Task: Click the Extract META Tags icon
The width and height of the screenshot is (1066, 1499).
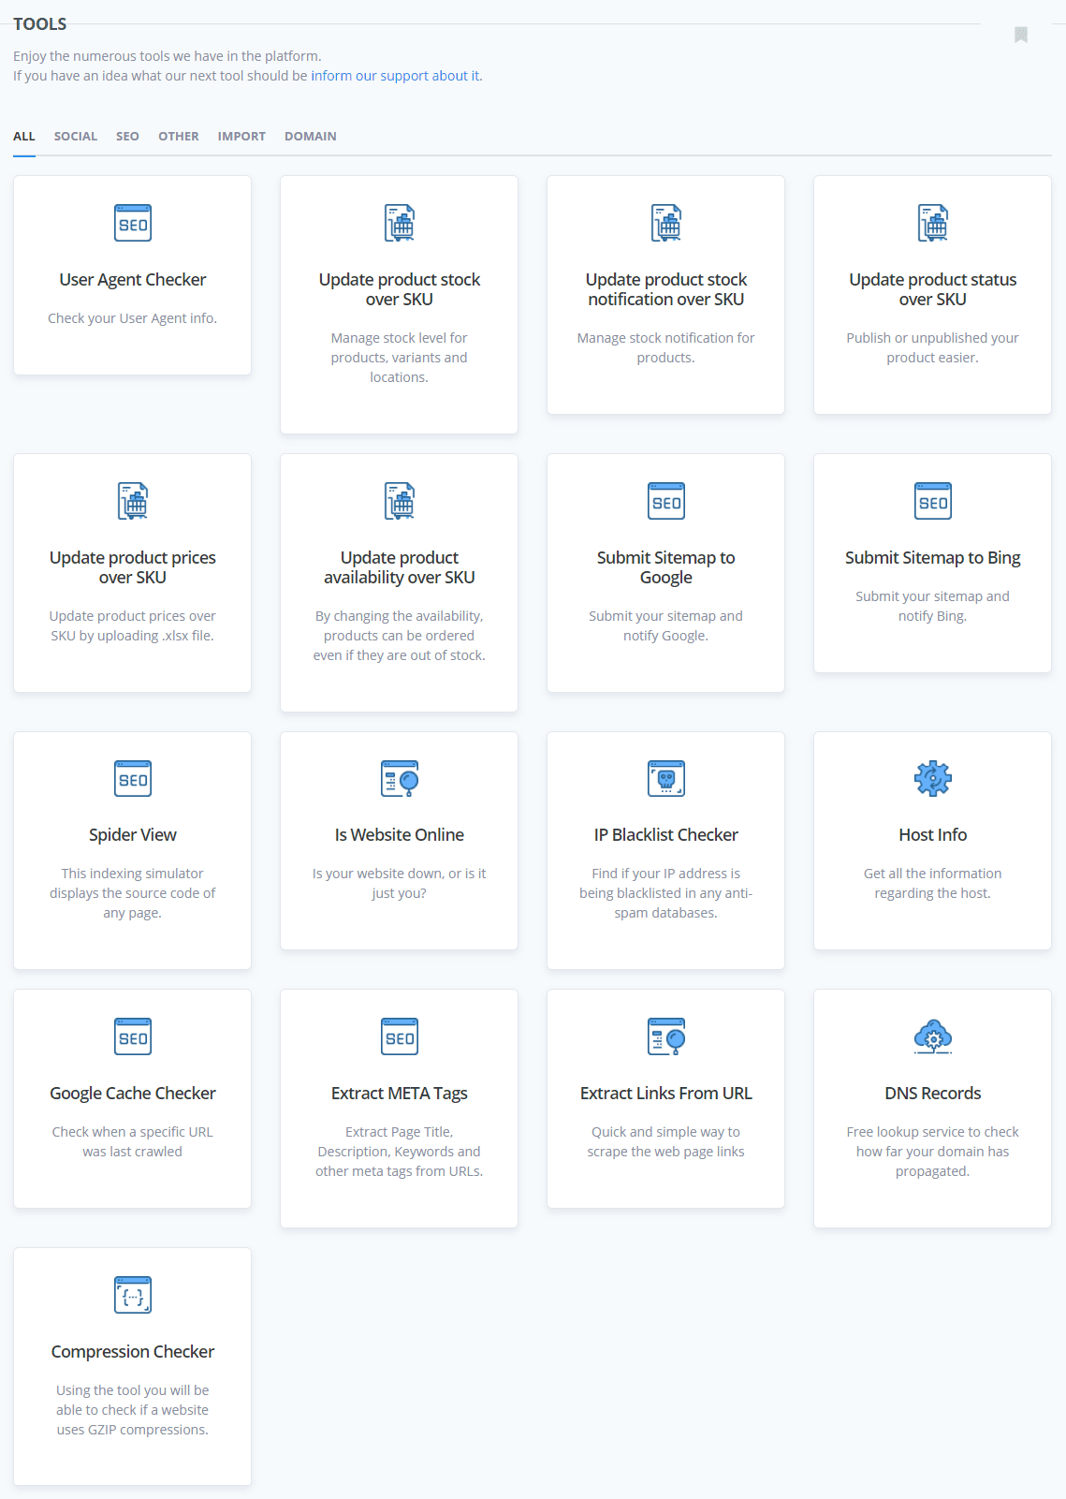Action: pos(400,1036)
